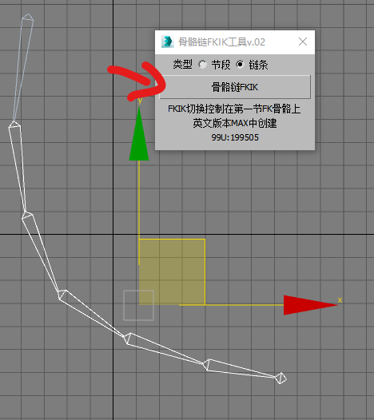
Task: Click the 骨骼链FKIK button
Action: tap(235, 87)
